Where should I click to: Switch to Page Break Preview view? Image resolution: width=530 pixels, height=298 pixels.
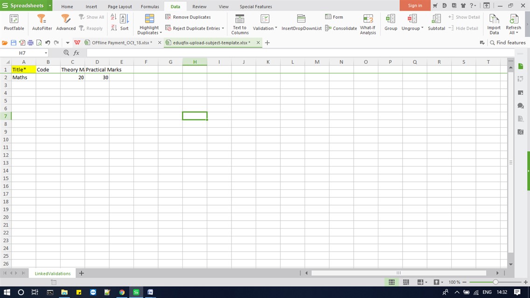click(x=406, y=282)
